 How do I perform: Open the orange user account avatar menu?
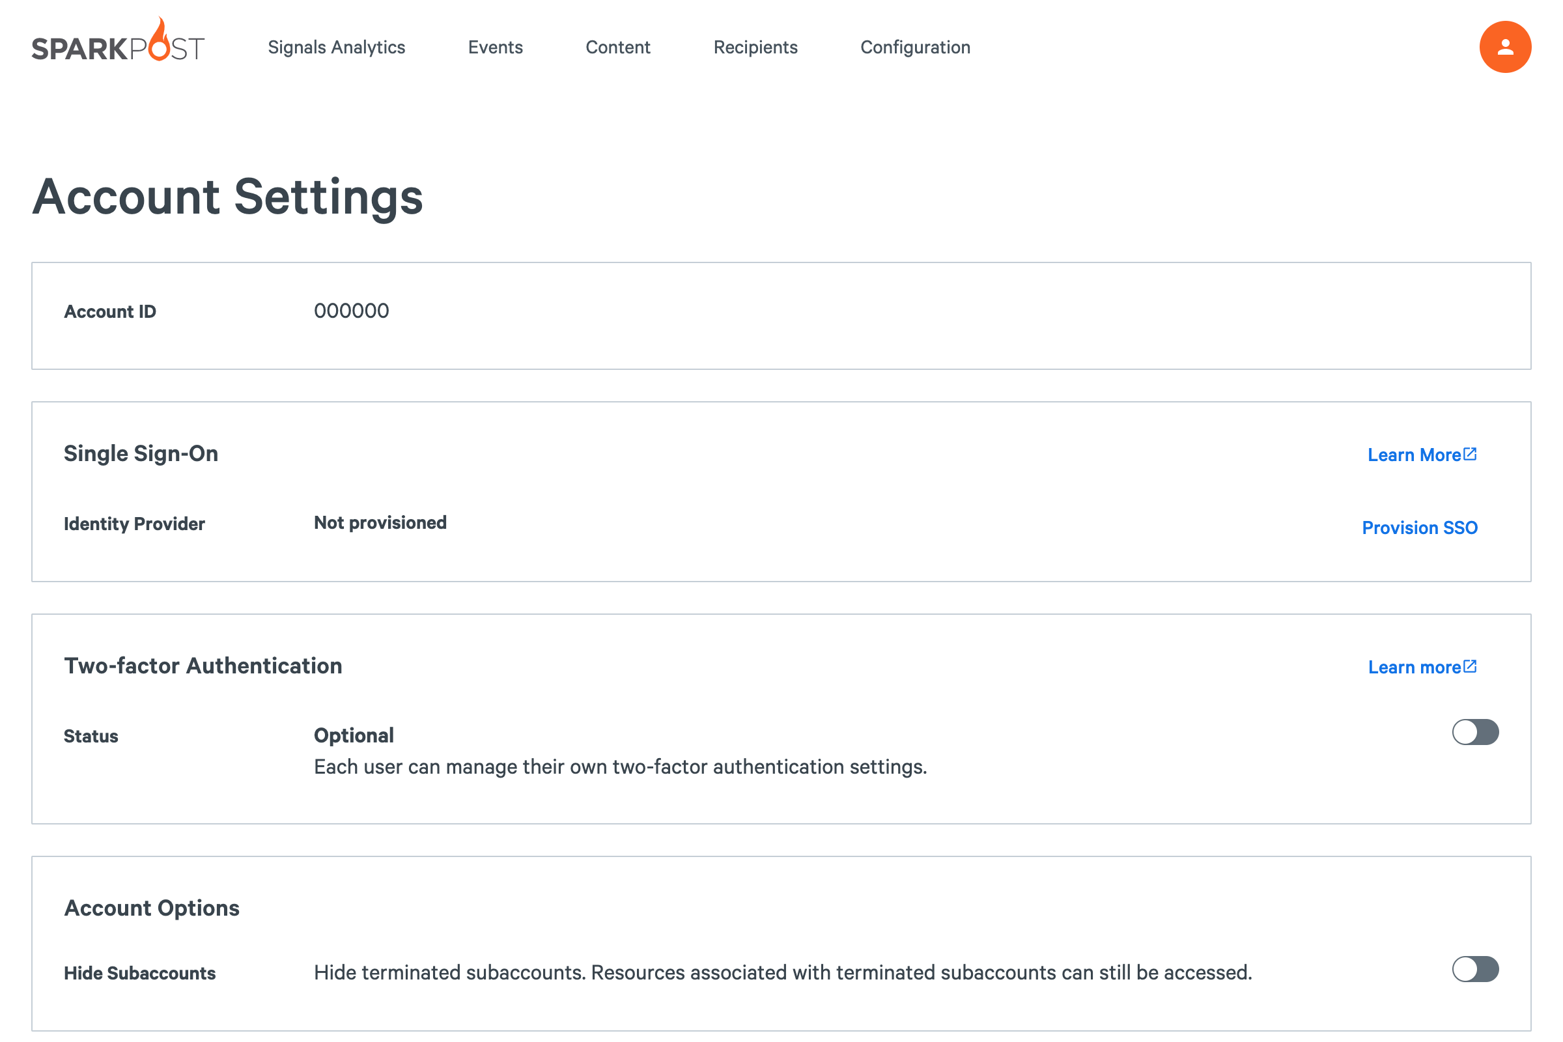pyautogui.click(x=1505, y=47)
